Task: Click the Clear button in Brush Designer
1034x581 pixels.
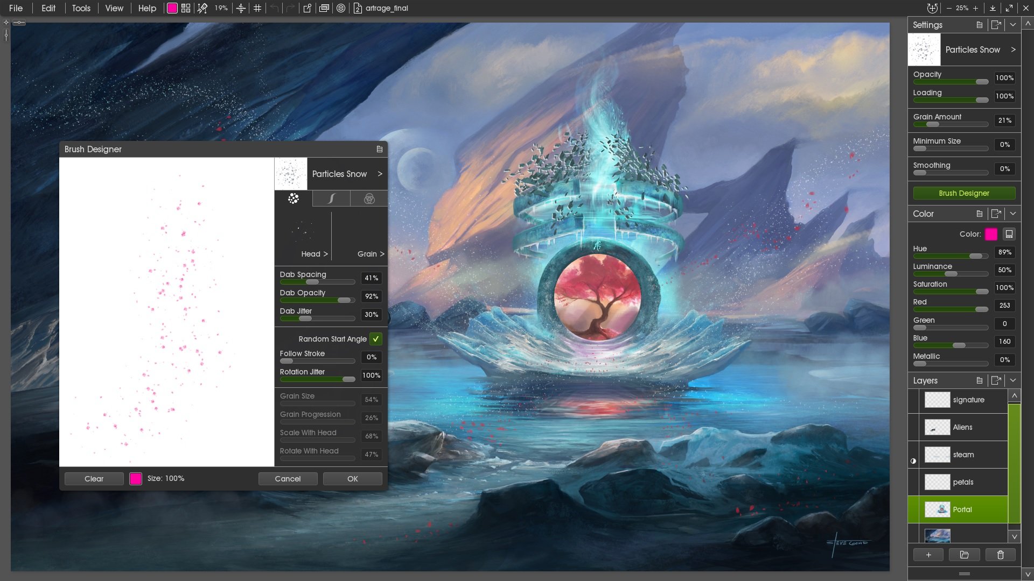Action: 94,478
